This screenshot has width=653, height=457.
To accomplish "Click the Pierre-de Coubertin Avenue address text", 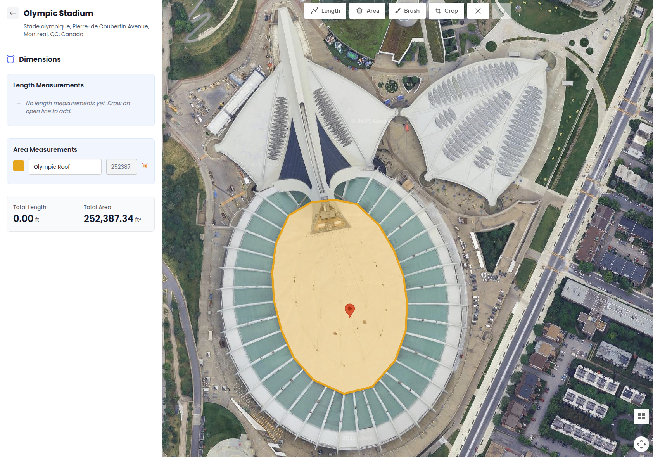I will [86, 30].
